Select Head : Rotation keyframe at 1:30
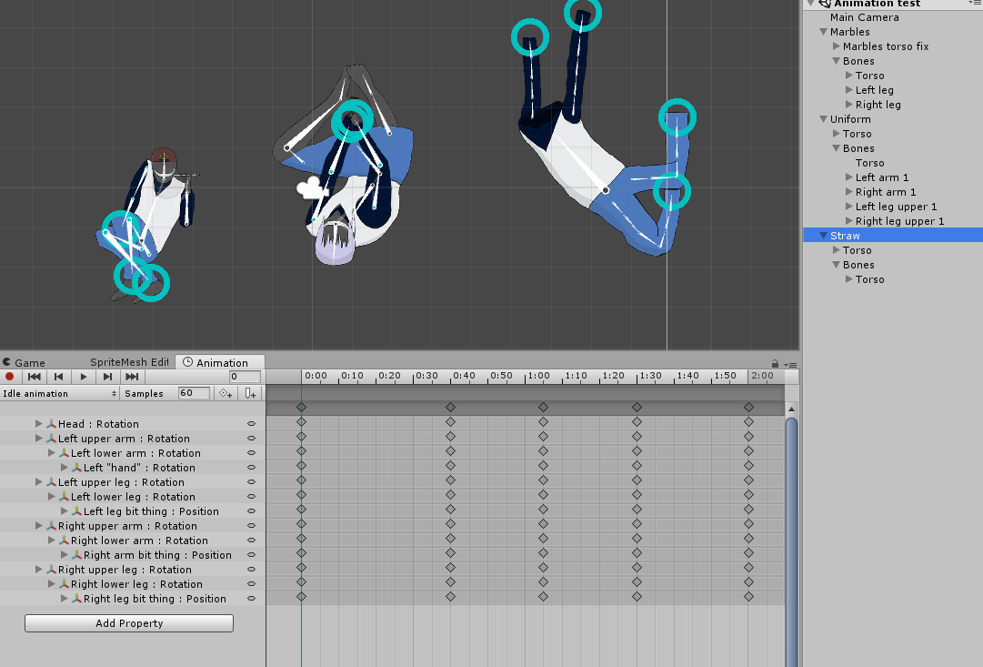The image size is (983, 667). click(x=637, y=421)
